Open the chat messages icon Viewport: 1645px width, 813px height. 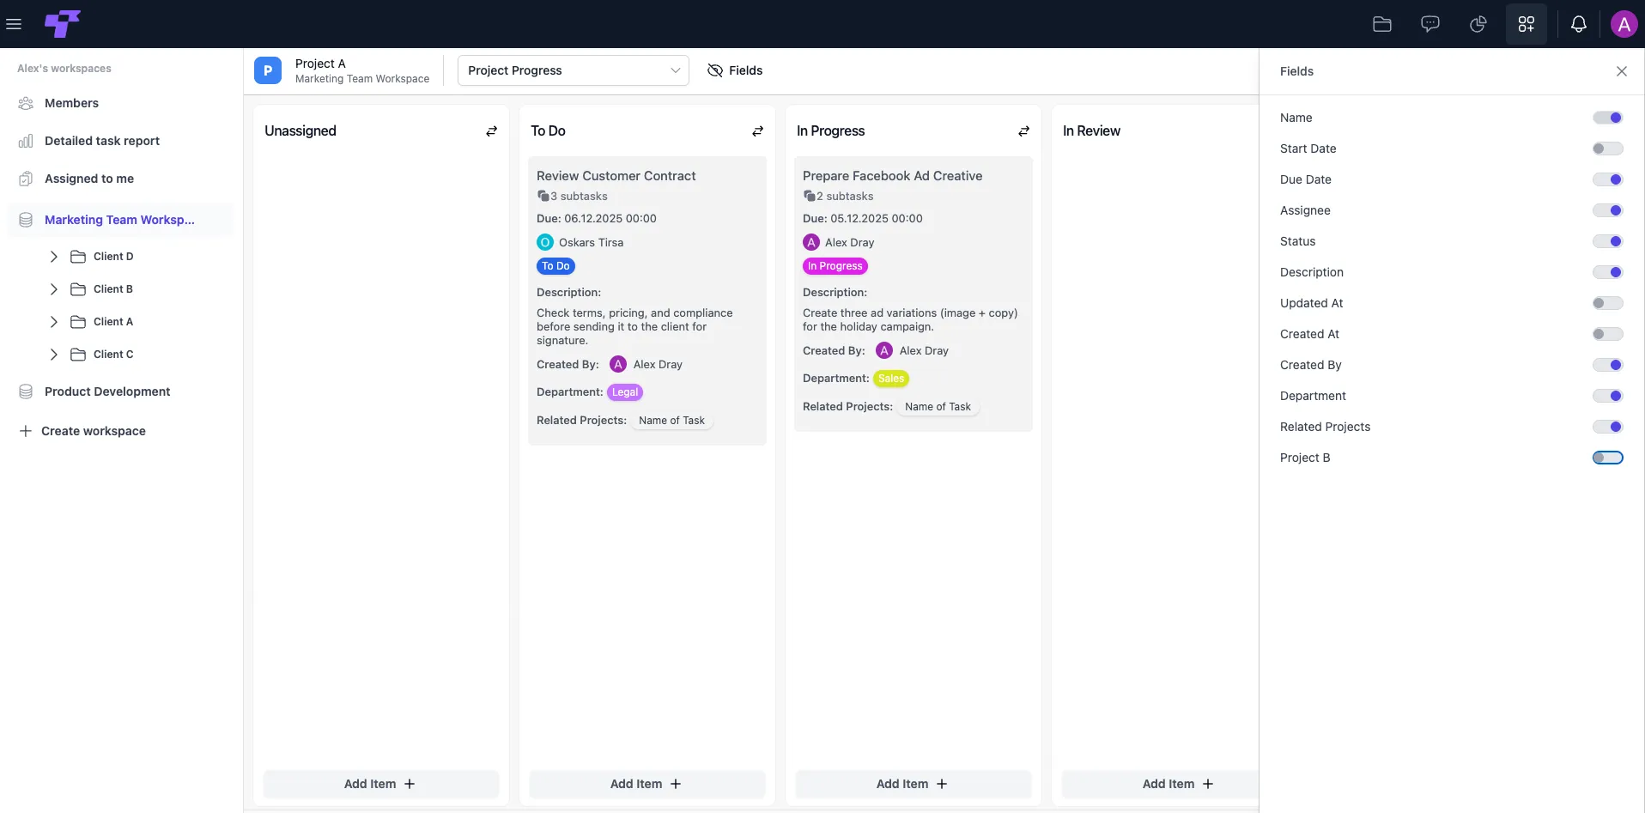tap(1430, 24)
